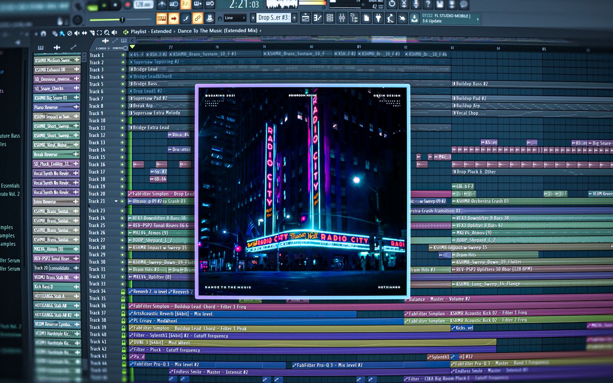Click the record button in transport
Image resolution: width=613 pixels, height=383 pixels.
click(128, 5)
